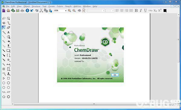Image resolution: width=181 pixels, height=110 pixels.
Task: Choose the Bold Bond tool
Action: [4, 50]
